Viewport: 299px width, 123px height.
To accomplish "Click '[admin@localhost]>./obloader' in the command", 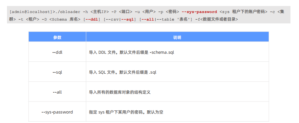I will pyautogui.click(x=45, y=12).
